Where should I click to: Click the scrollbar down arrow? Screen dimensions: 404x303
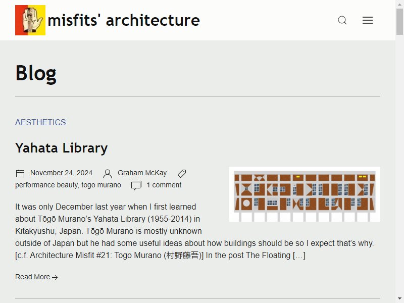click(x=399, y=299)
